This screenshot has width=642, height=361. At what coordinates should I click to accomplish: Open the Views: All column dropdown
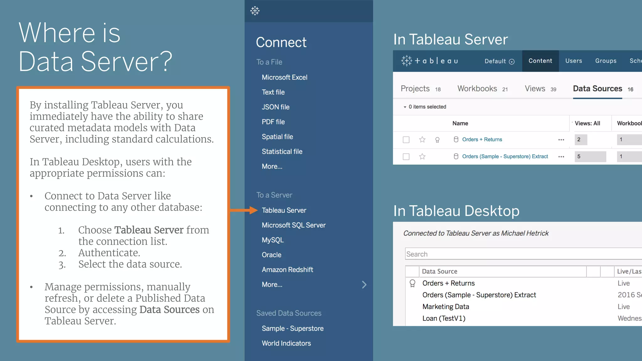(x=587, y=123)
